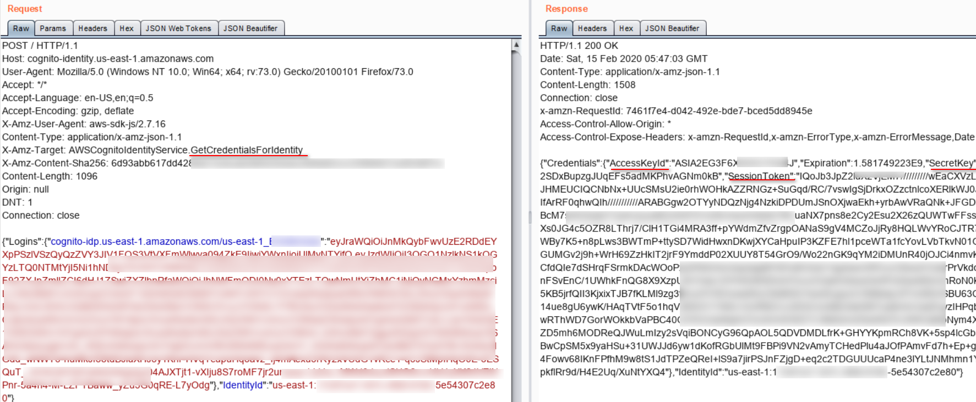Click the DNT: 1 header
The width and height of the screenshot is (976, 402).
[x=17, y=202]
